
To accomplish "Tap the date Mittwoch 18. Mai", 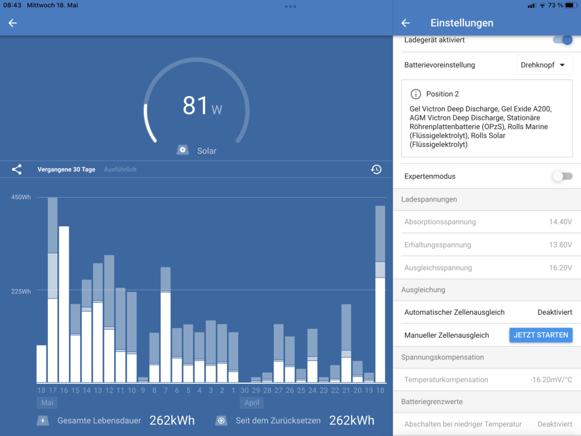I will pyautogui.click(x=52, y=5).
